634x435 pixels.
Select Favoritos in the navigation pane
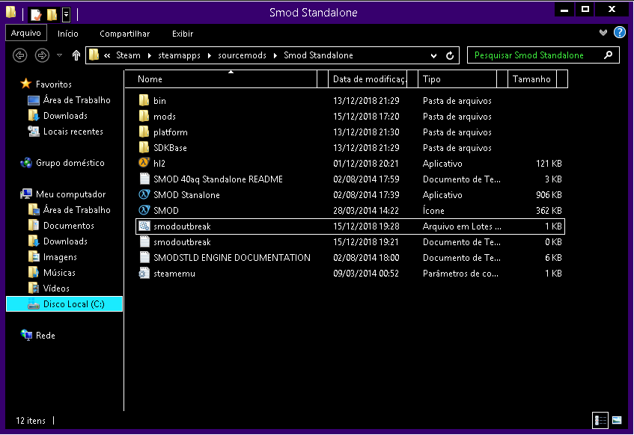[x=53, y=84]
